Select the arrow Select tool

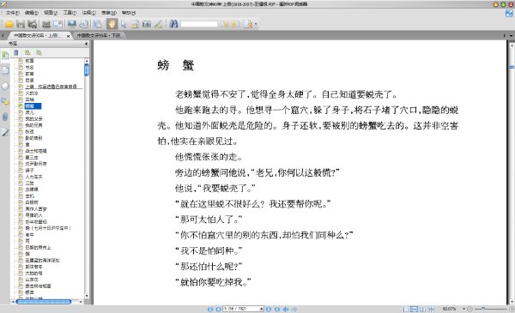click(x=124, y=24)
